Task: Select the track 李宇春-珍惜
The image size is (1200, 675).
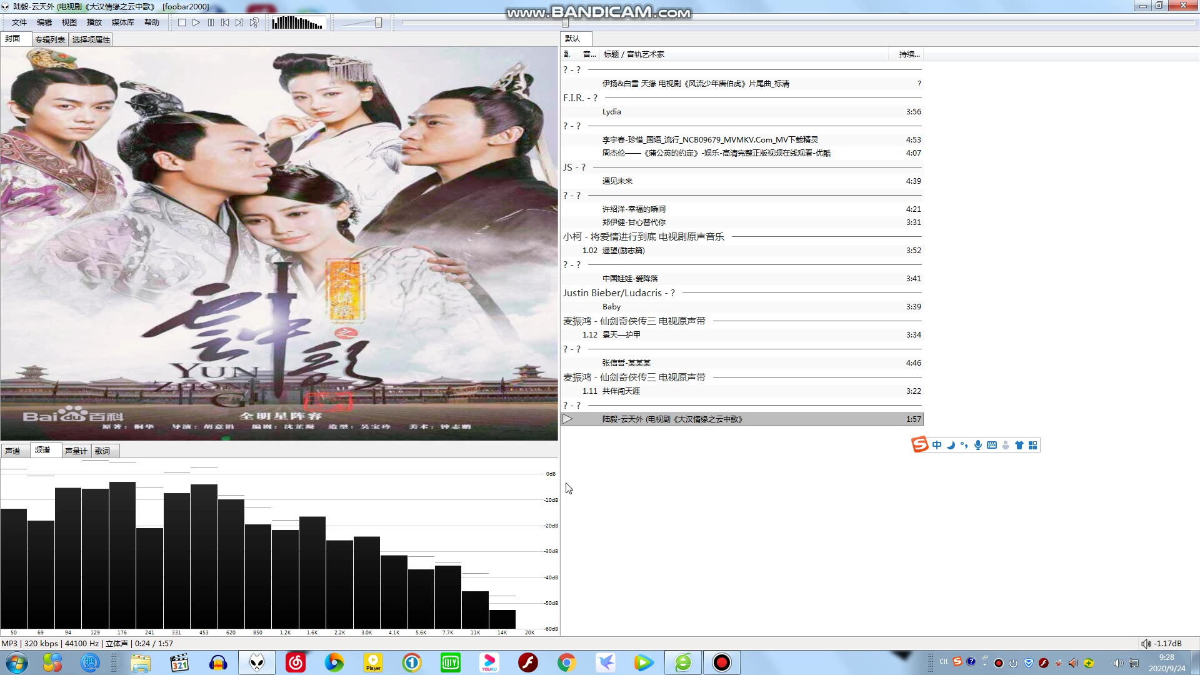Action: [x=742, y=140]
